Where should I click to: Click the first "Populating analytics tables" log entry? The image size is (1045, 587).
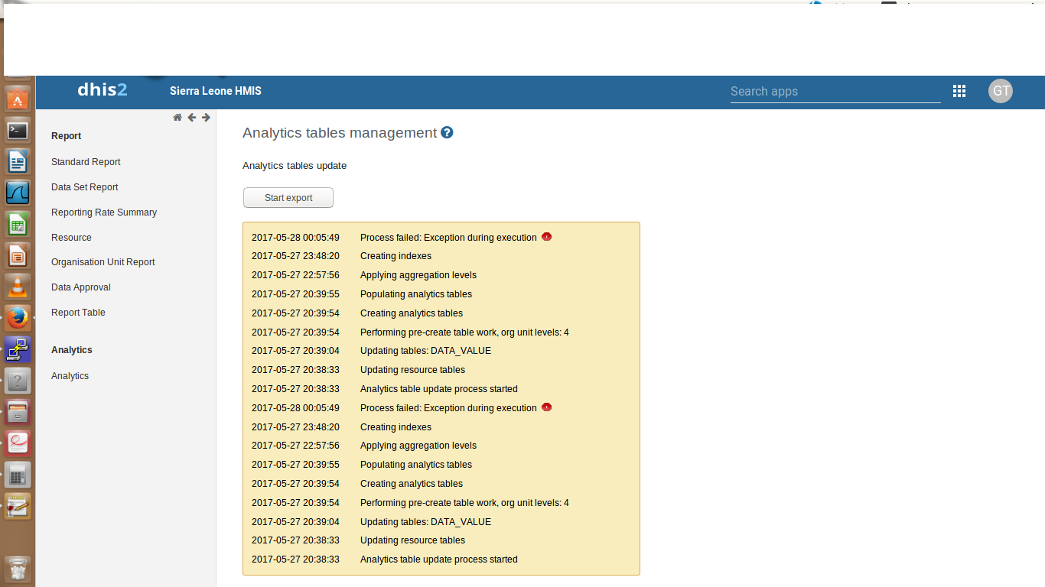coord(416,294)
